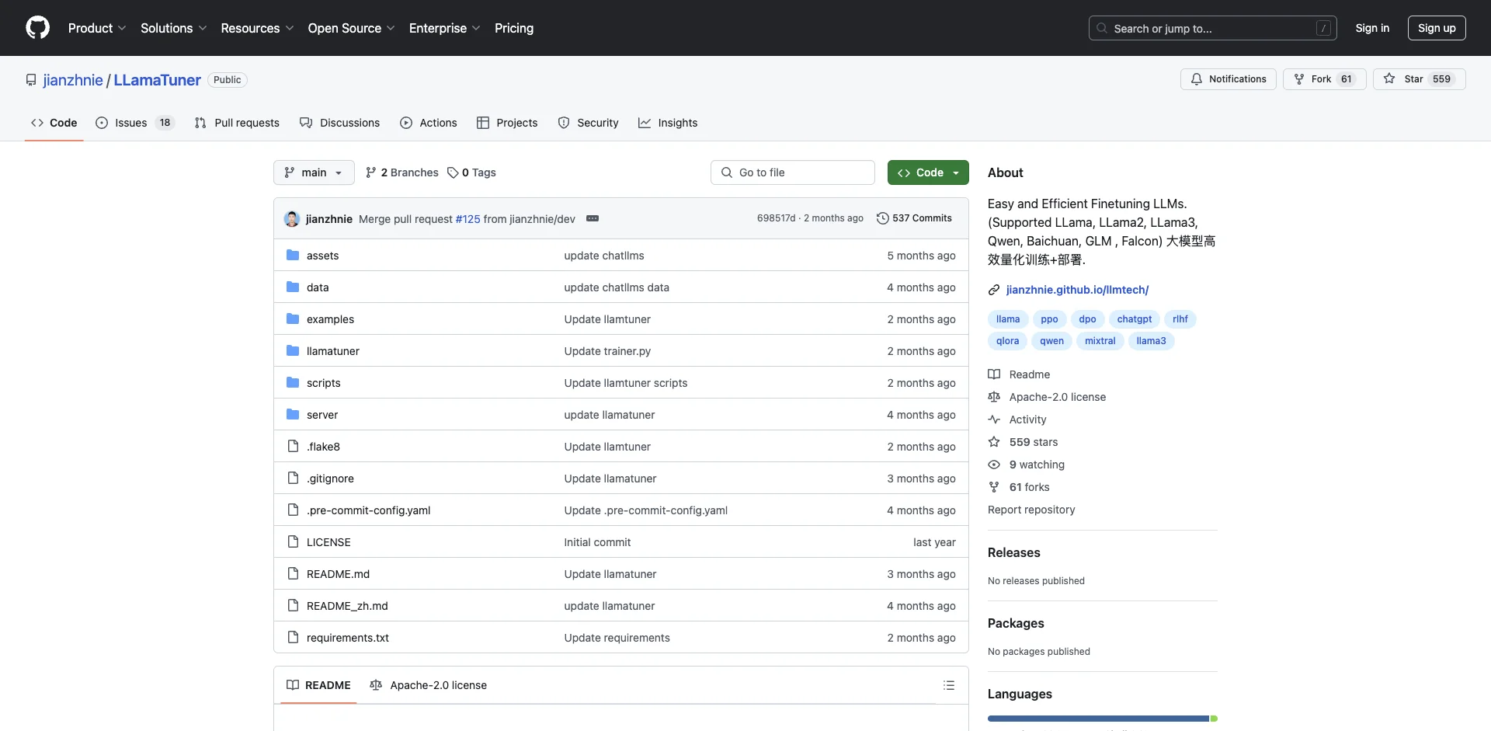This screenshot has width=1491, height=731.
Task: Open the main branch selector dropdown
Action: [314, 172]
